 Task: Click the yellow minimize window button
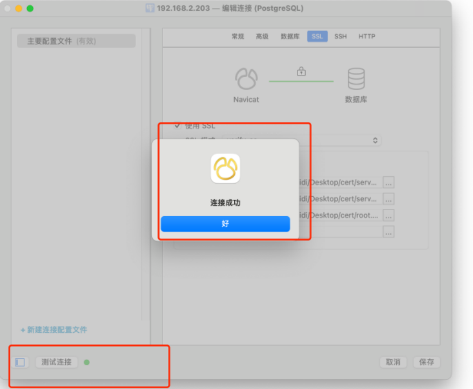(19, 9)
